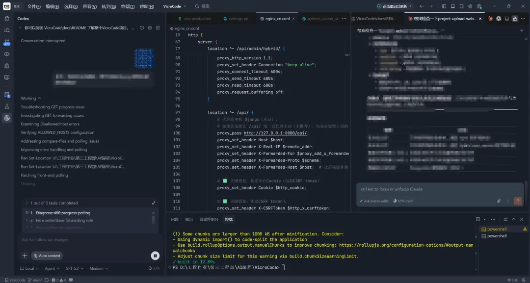Viewport: 530px width, 283px height.
Task: Collapse the tasks list with shrink icon
Action: (x=154, y=203)
